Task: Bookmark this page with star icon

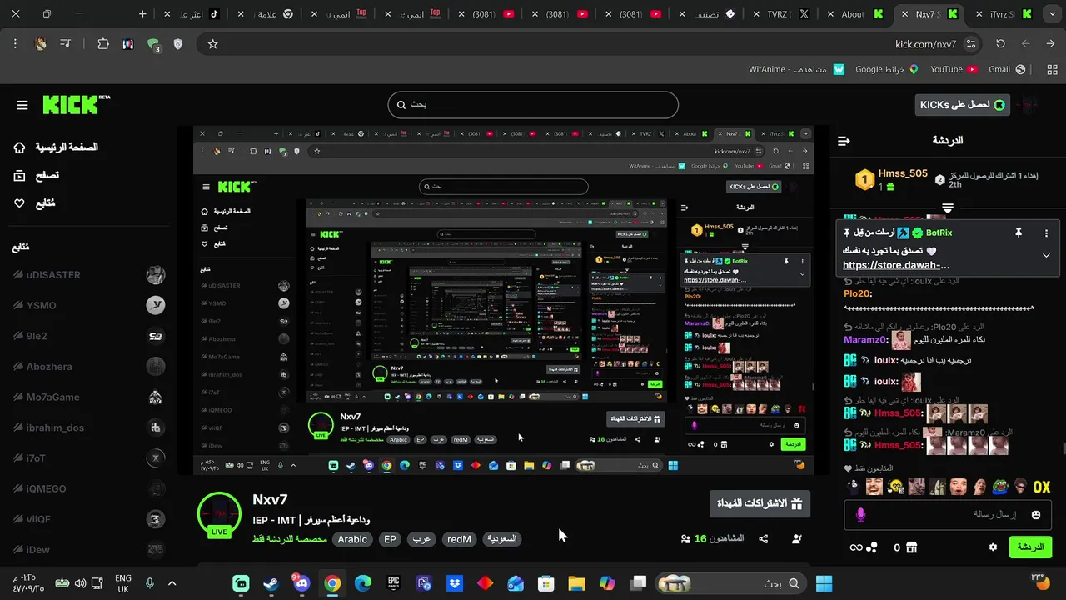Action: (x=212, y=44)
